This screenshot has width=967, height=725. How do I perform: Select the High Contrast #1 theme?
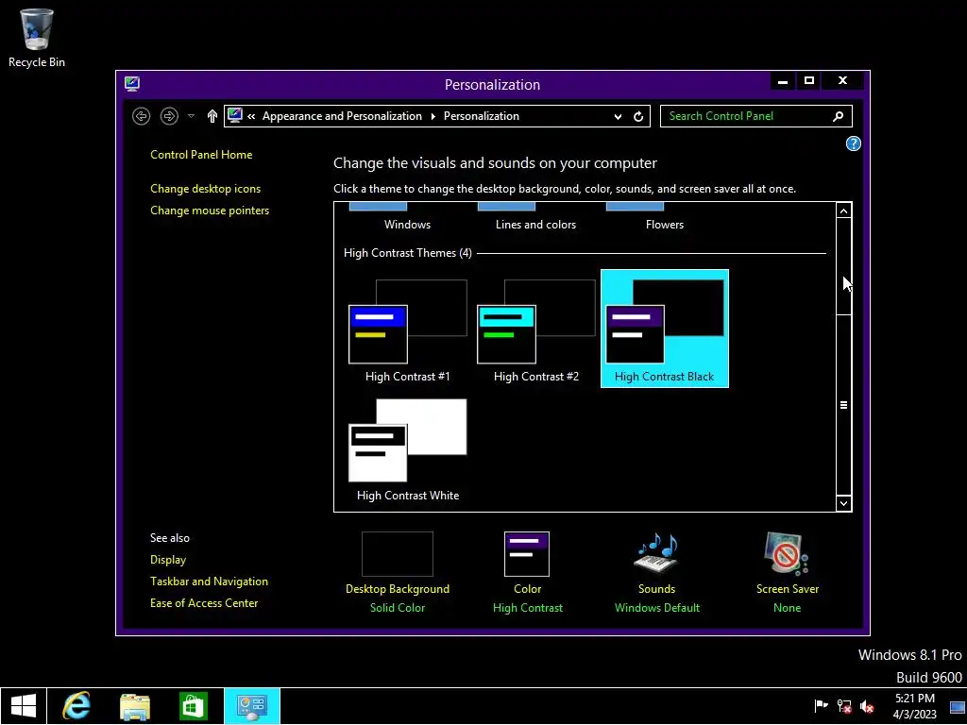(408, 329)
